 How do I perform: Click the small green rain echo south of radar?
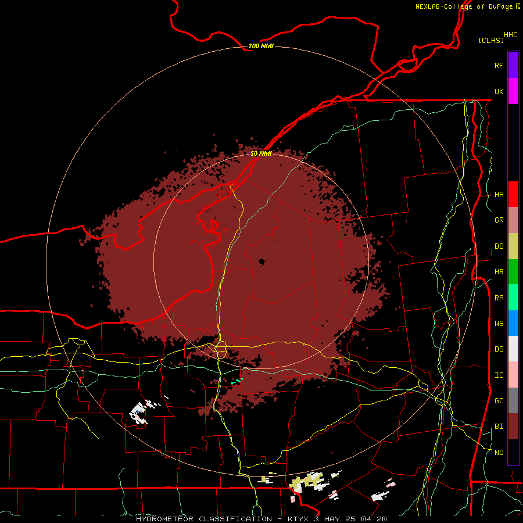pyautogui.click(x=237, y=381)
